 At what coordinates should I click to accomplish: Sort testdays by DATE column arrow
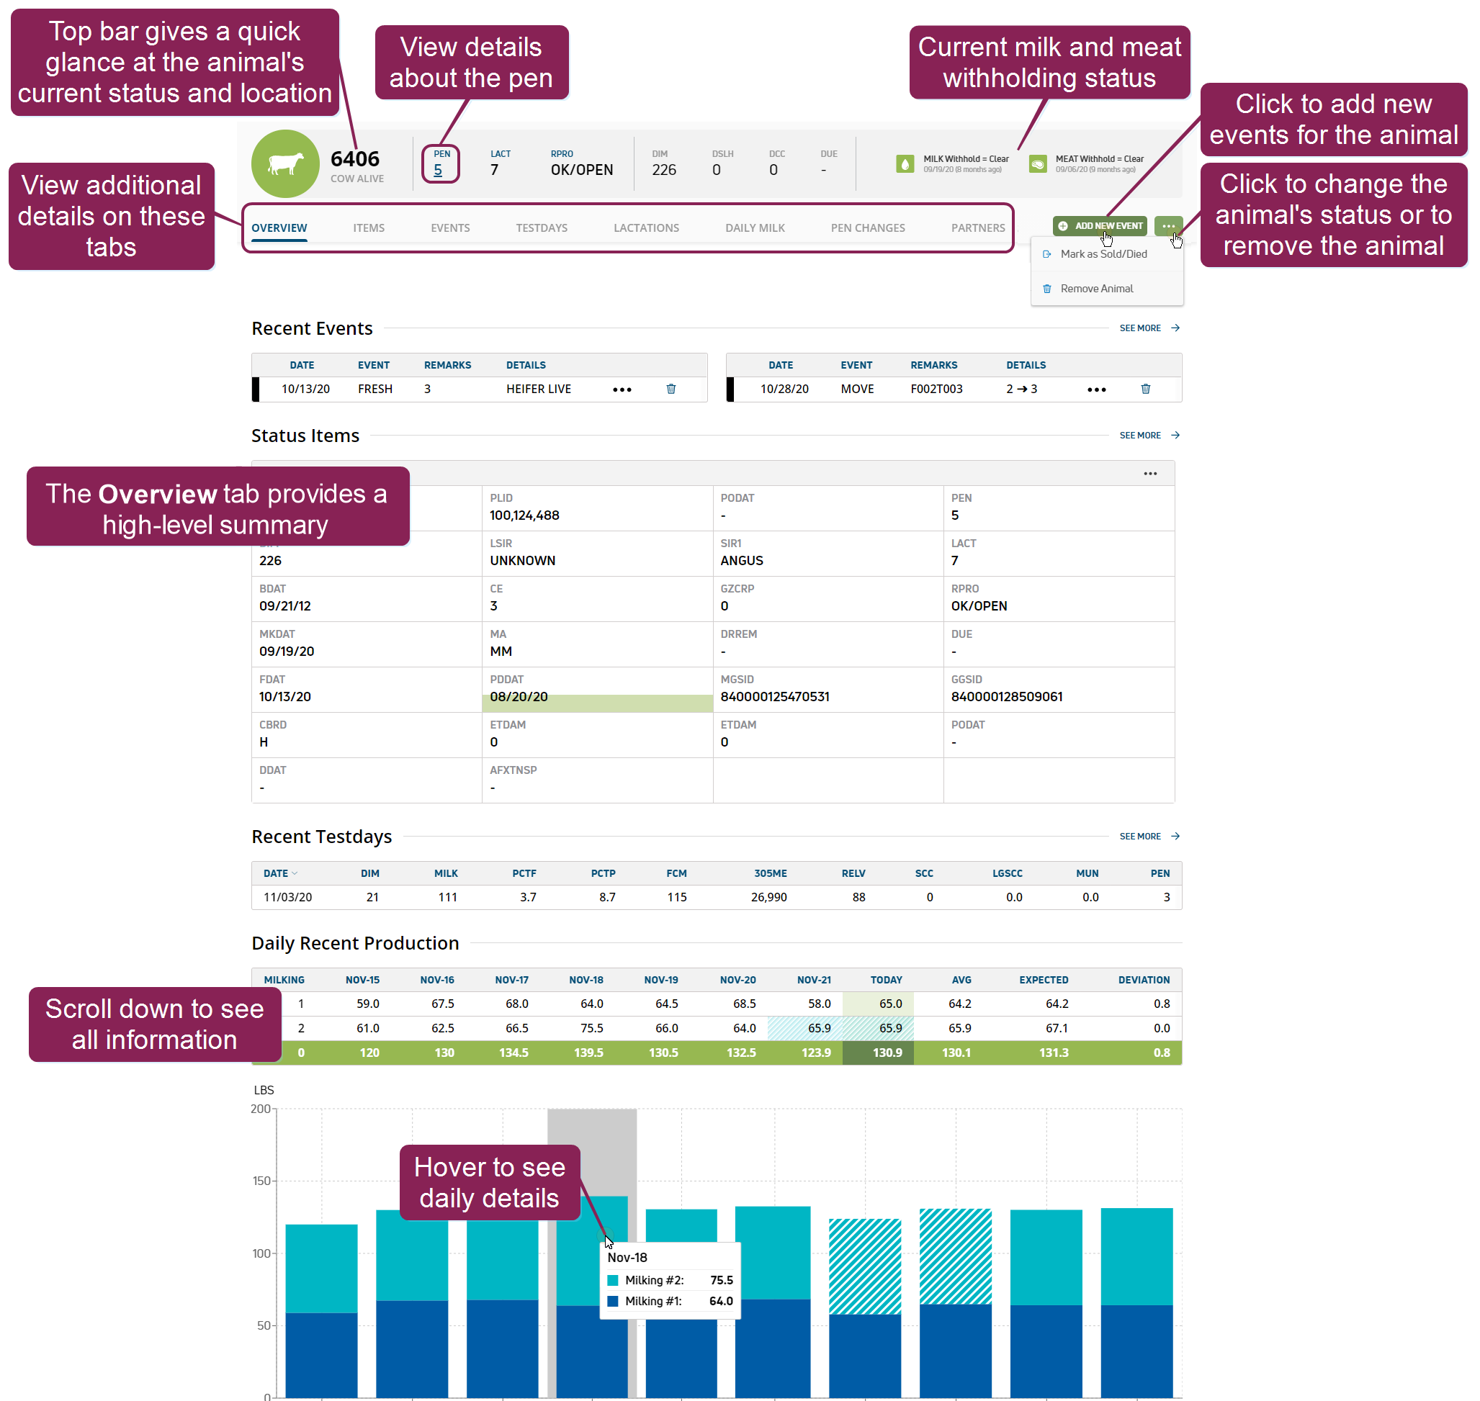[295, 873]
